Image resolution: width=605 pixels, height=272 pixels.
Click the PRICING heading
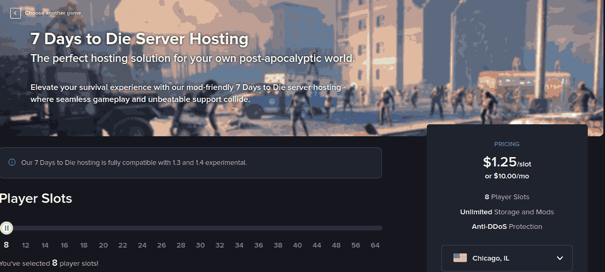pyautogui.click(x=507, y=144)
